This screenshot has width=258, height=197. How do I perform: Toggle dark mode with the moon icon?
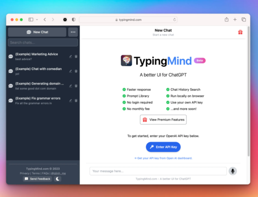click(x=58, y=179)
